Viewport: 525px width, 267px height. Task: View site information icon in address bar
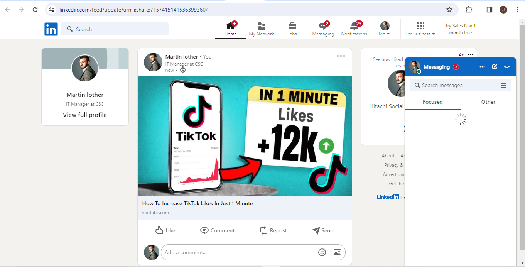[52, 10]
